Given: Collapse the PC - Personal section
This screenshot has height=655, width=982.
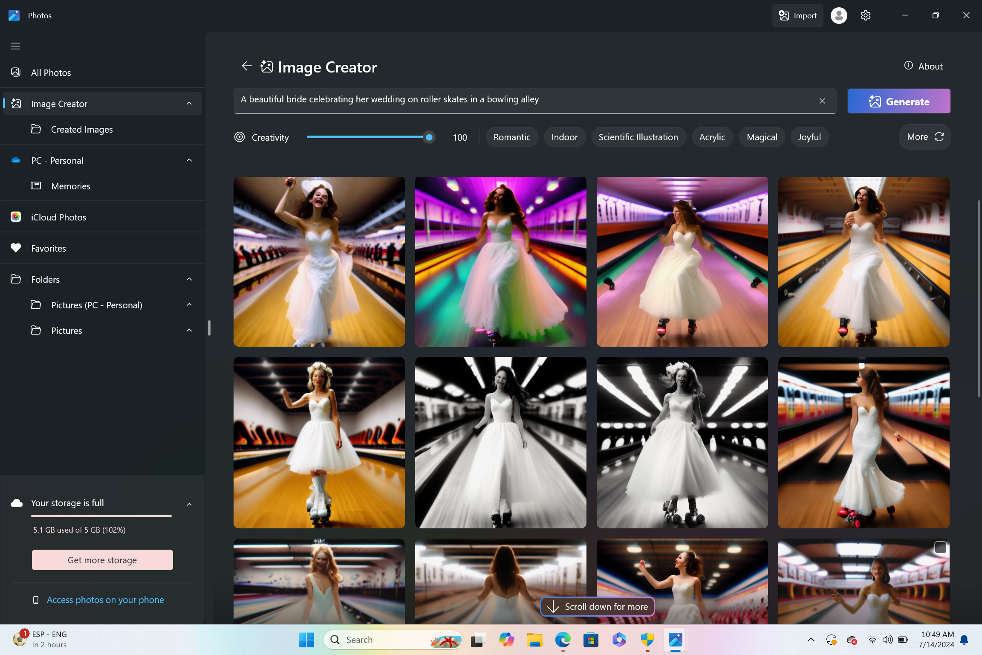Looking at the screenshot, I should tap(189, 160).
